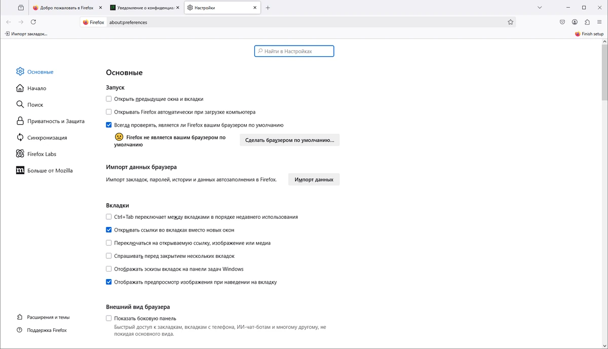Open the list all tabs dropdown arrow
Screen dimensions: 608x349
[x=540, y=8]
